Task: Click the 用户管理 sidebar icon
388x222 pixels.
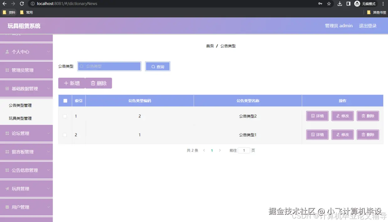Action: tap(7, 207)
